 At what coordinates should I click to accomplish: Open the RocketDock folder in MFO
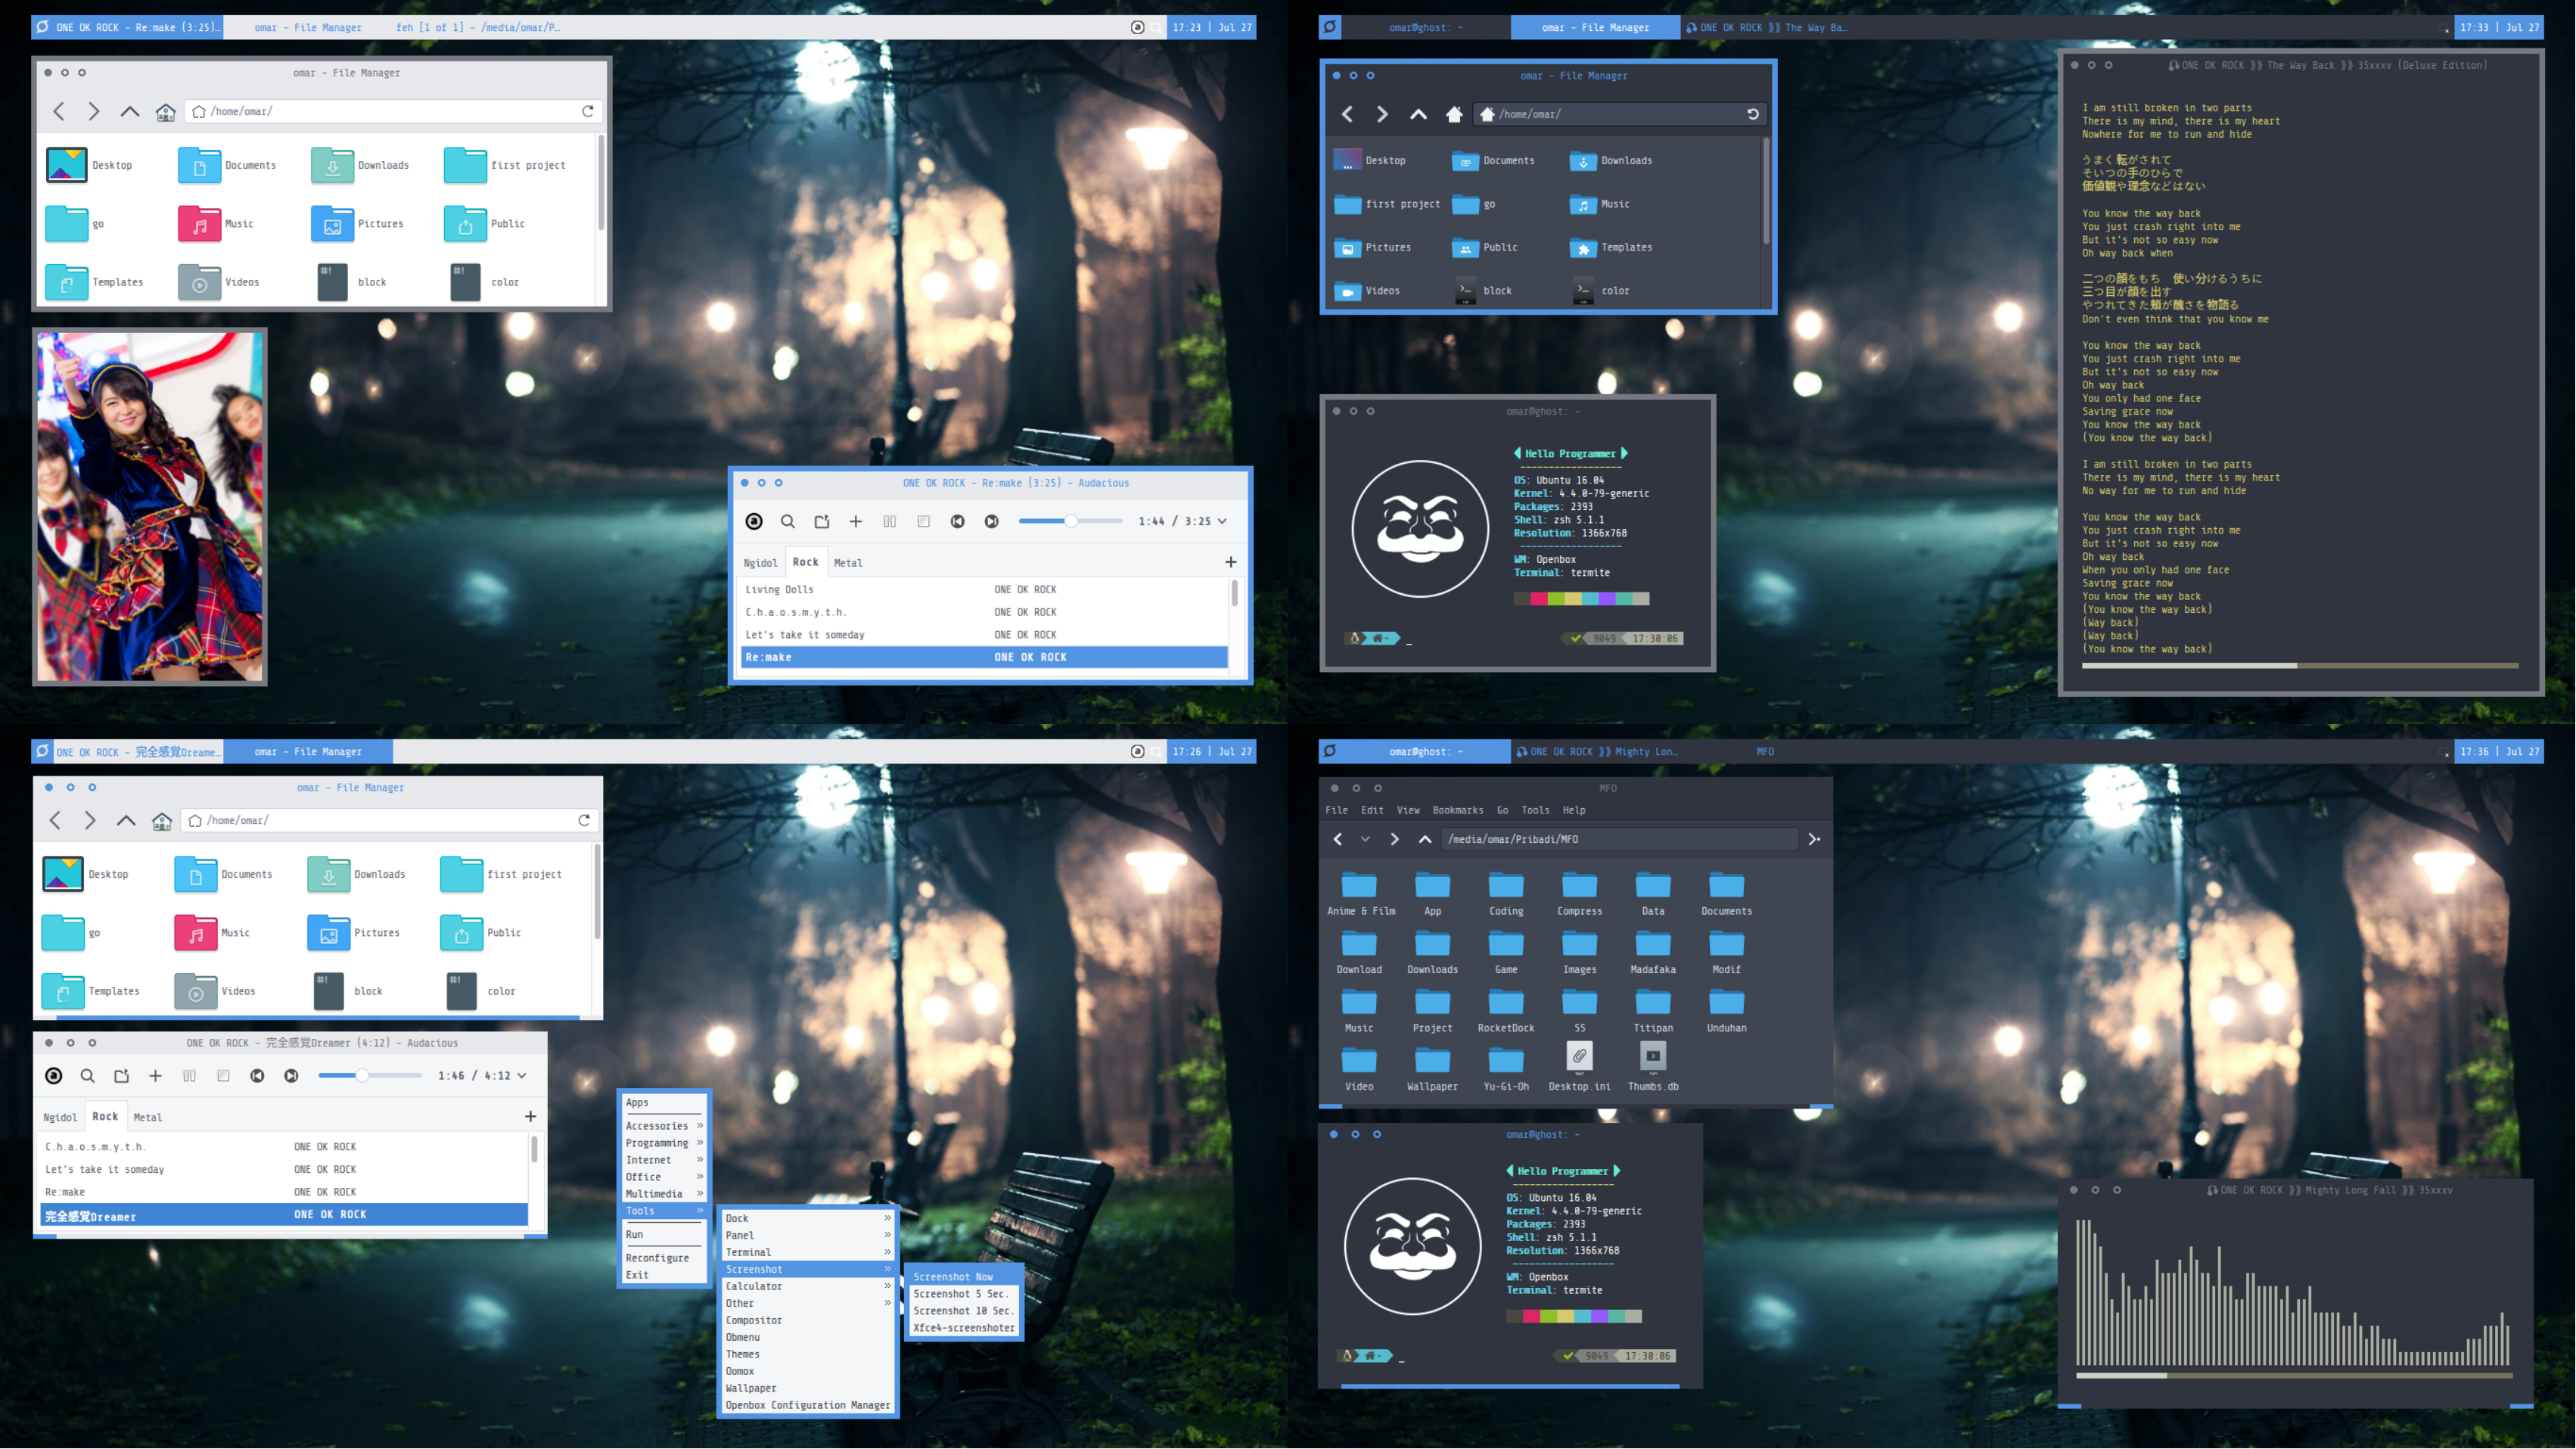(x=1506, y=1010)
